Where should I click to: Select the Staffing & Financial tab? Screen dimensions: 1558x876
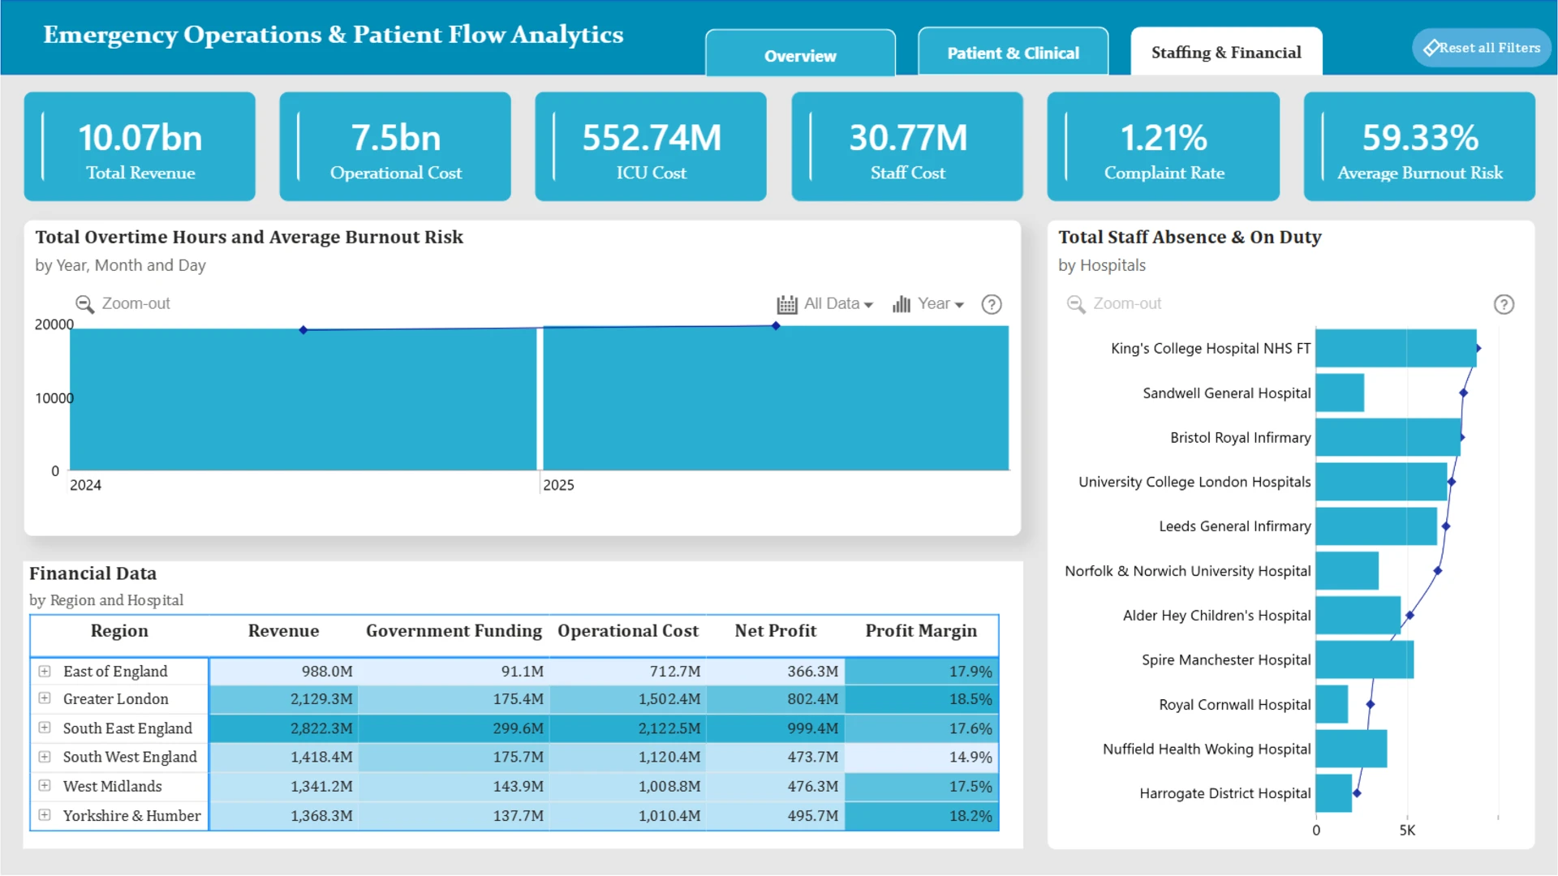click(1226, 52)
